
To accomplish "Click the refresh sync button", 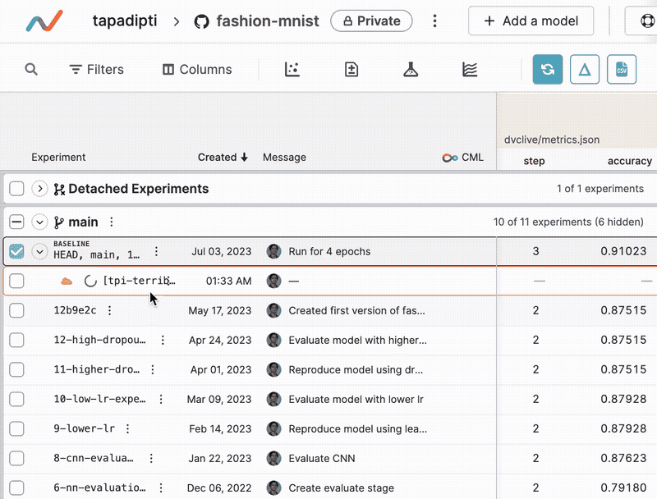I will (x=548, y=69).
